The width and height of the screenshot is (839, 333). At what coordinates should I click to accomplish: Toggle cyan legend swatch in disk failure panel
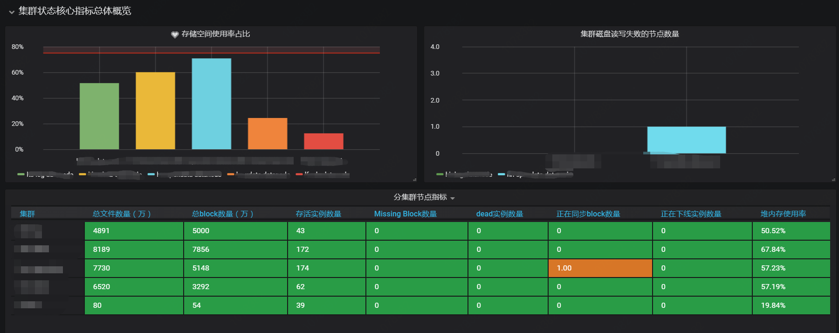coord(502,174)
